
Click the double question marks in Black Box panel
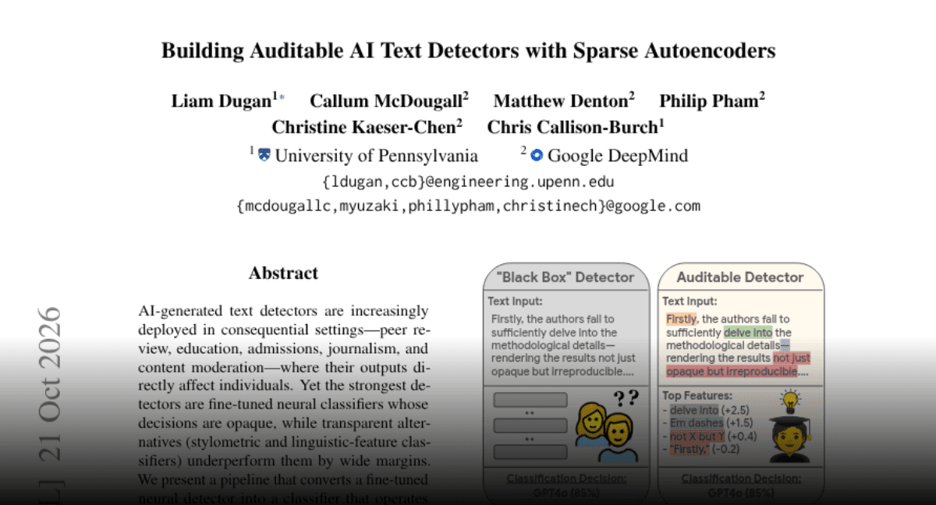[626, 398]
